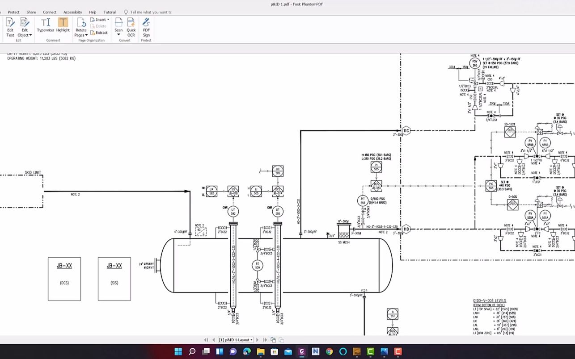Open the Windows Start menu
575x359 pixels.
tap(178, 351)
